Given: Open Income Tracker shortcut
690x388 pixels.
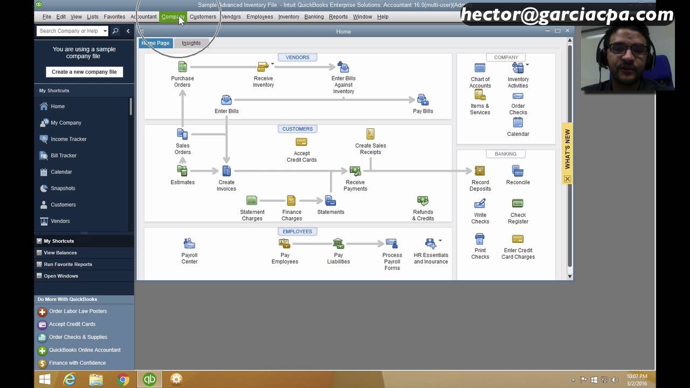Looking at the screenshot, I should (68, 139).
